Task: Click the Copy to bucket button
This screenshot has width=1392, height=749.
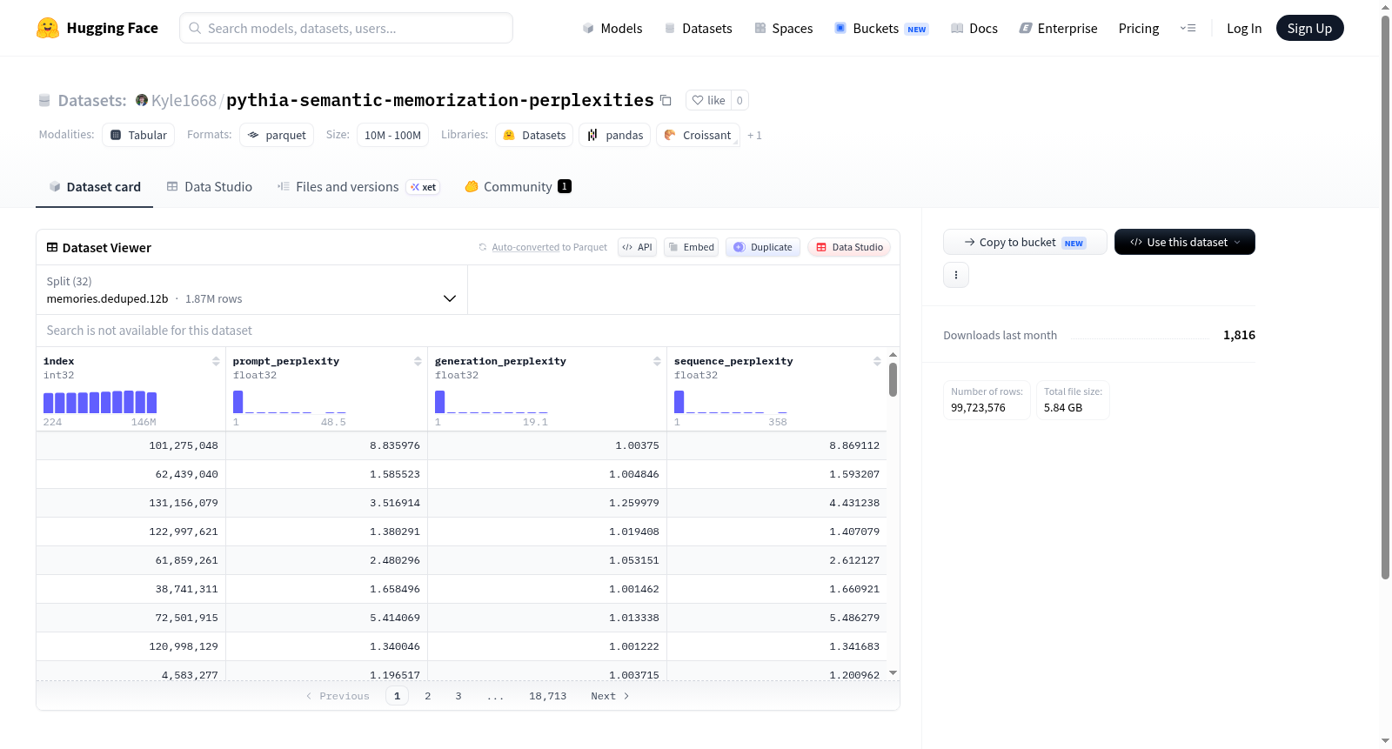Action: click(x=1025, y=242)
